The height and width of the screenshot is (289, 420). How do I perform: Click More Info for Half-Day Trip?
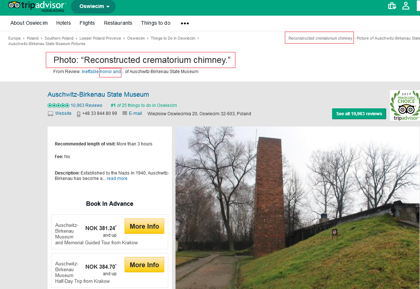(144, 265)
